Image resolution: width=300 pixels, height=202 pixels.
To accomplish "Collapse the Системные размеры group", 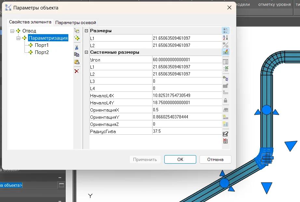I will (x=86, y=52).
